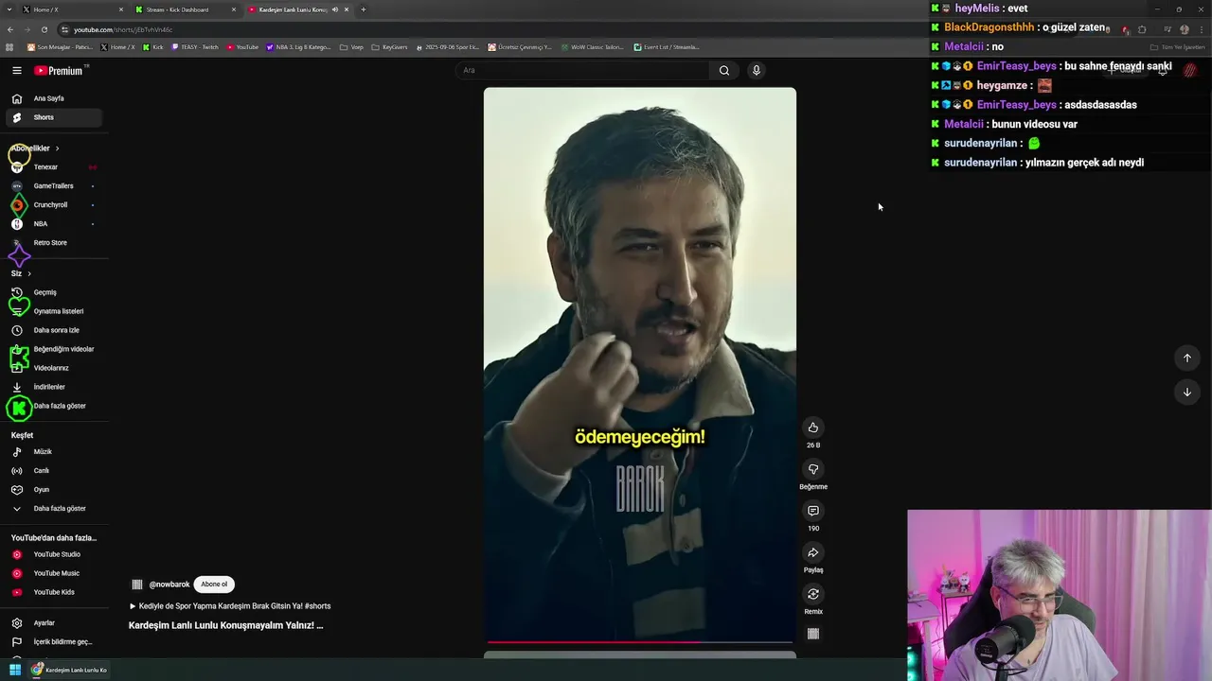Open YouTube Studio link
Screen dimensions: 1212x681
click(53, 554)
